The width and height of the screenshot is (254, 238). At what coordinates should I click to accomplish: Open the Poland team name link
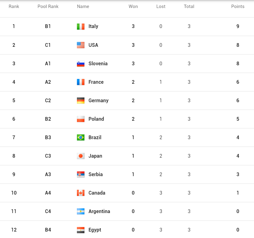tap(96, 119)
